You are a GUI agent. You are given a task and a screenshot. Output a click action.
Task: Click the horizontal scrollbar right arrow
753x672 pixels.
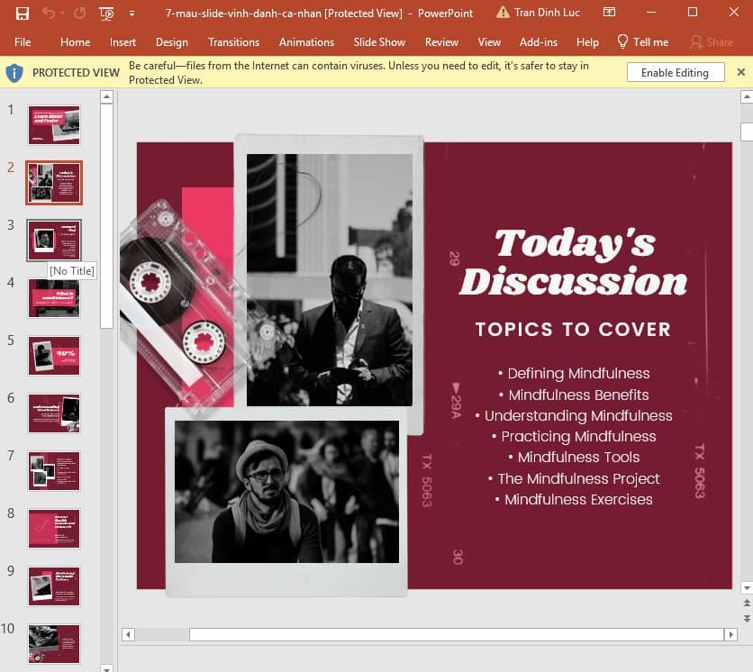pos(730,634)
